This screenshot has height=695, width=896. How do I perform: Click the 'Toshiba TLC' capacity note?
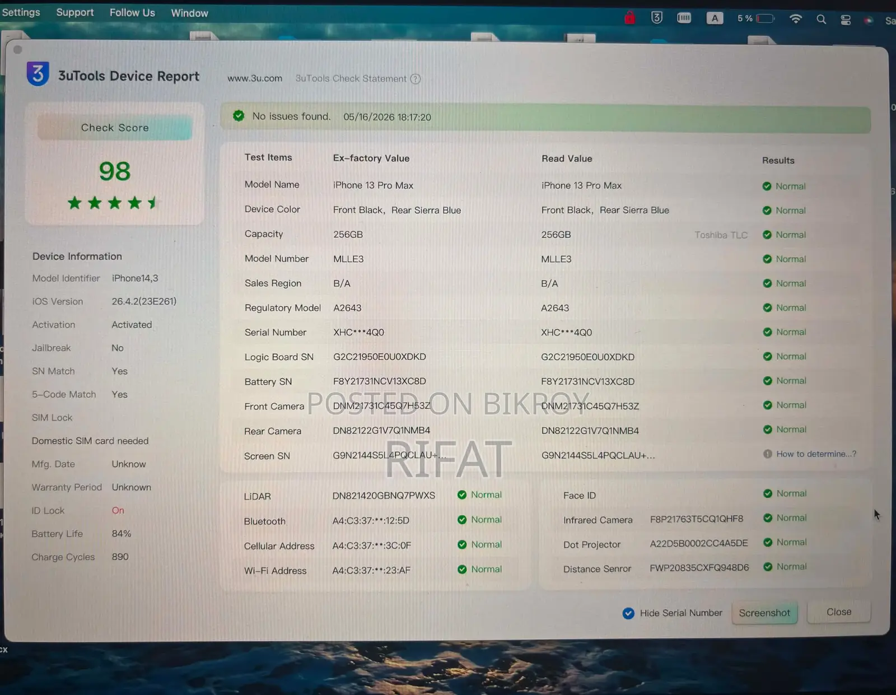pyautogui.click(x=721, y=235)
